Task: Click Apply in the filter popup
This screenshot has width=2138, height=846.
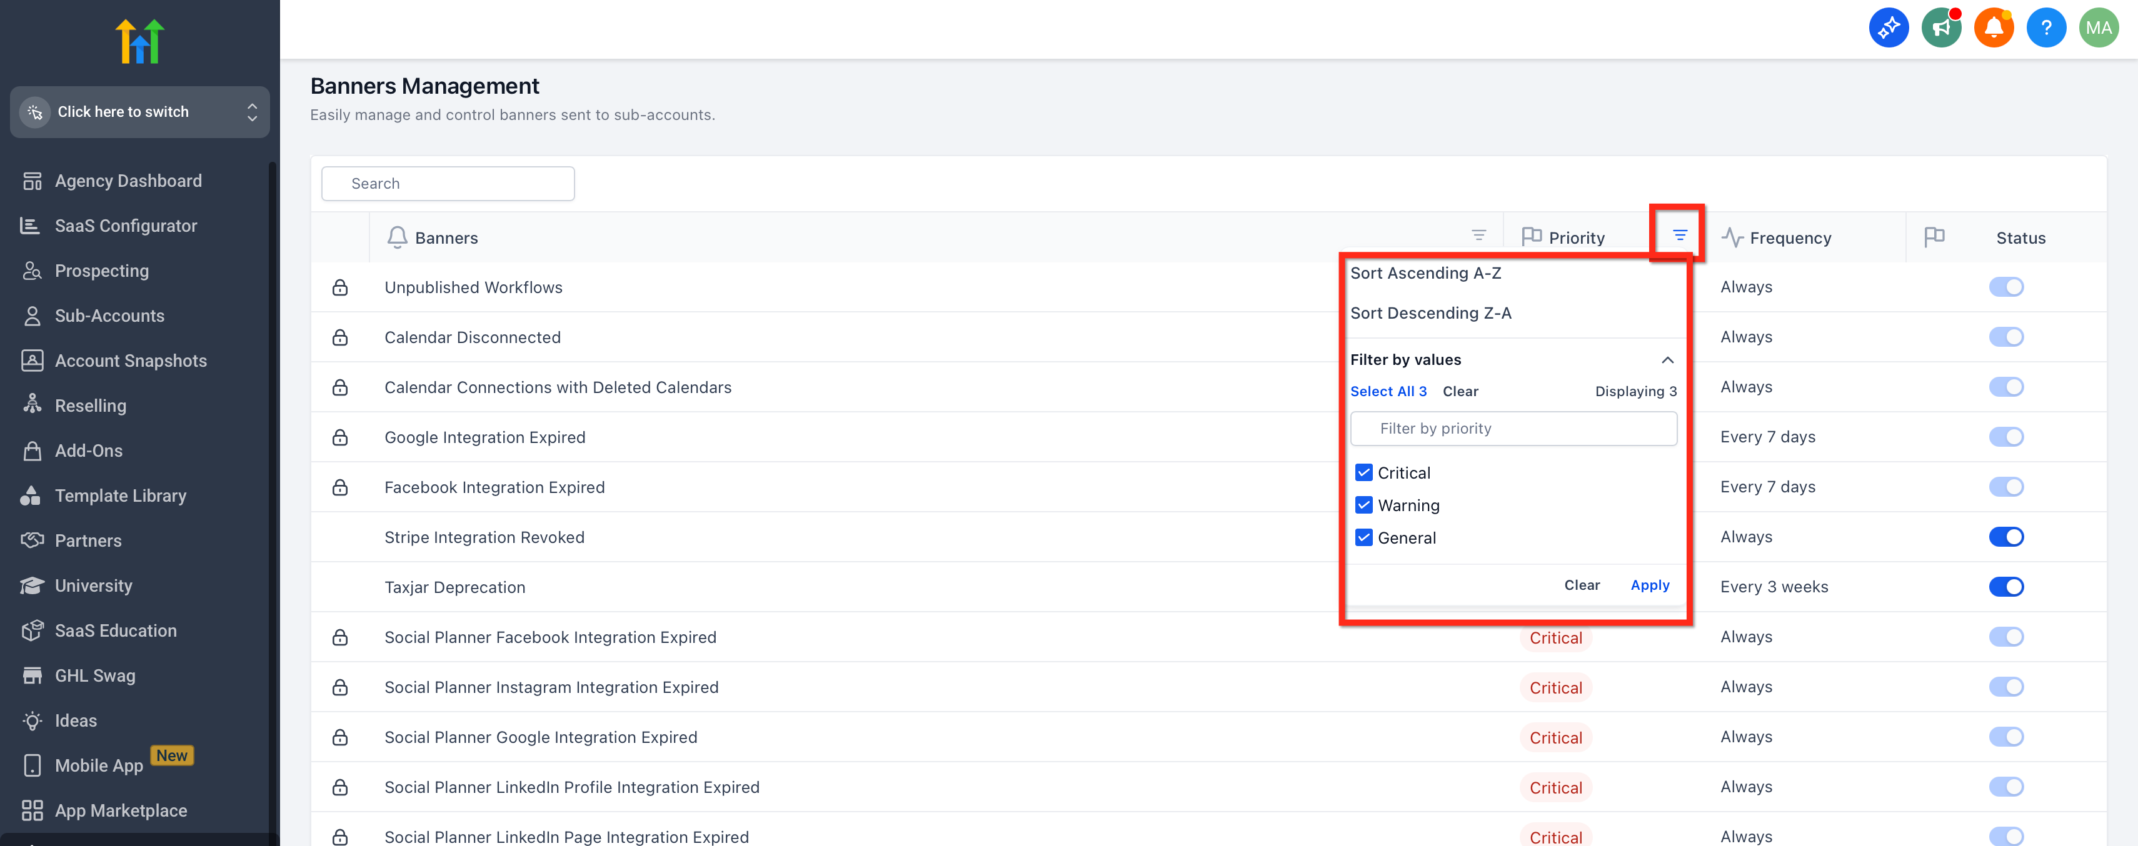Action: point(1649,585)
